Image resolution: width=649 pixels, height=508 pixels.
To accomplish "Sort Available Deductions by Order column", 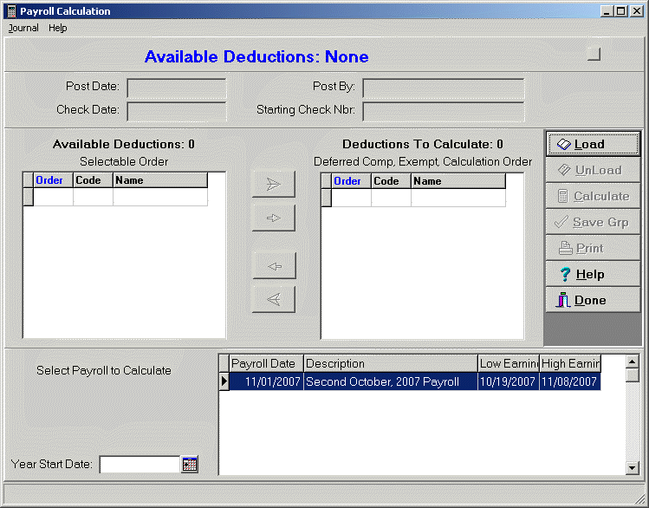I will coord(53,180).
